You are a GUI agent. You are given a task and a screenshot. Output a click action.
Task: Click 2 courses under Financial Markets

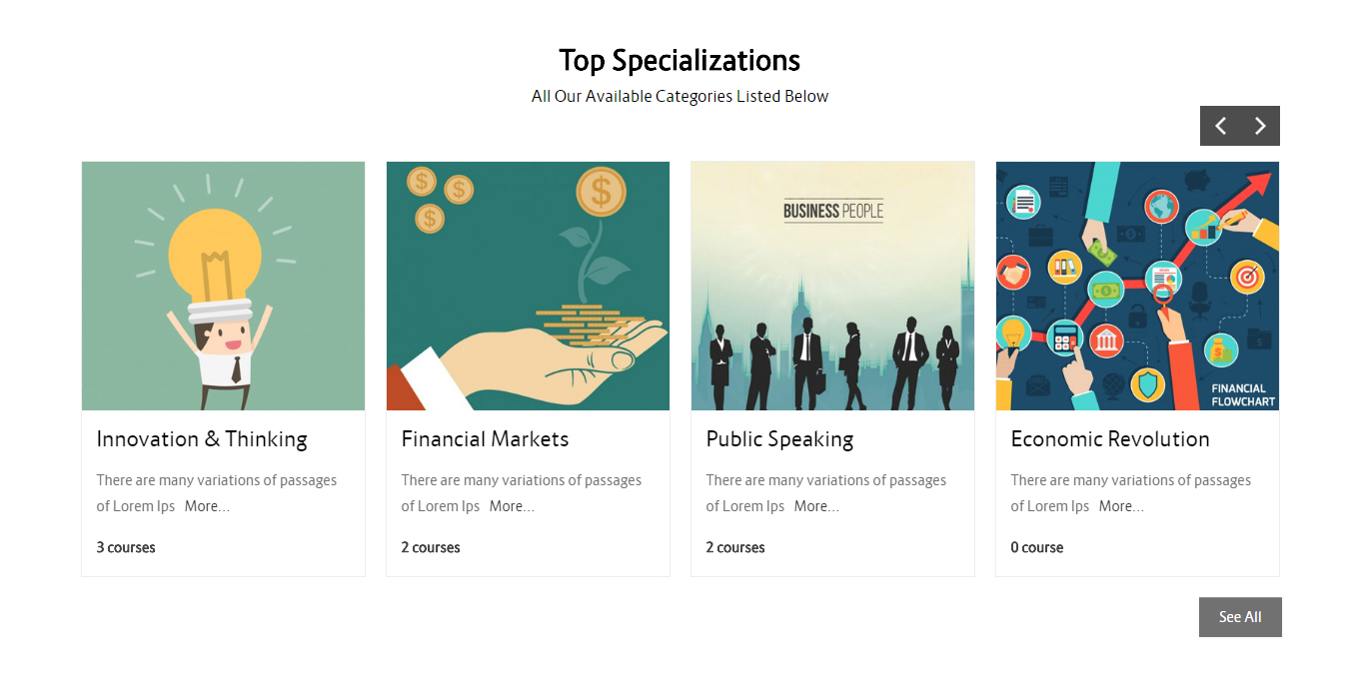[431, 547]
